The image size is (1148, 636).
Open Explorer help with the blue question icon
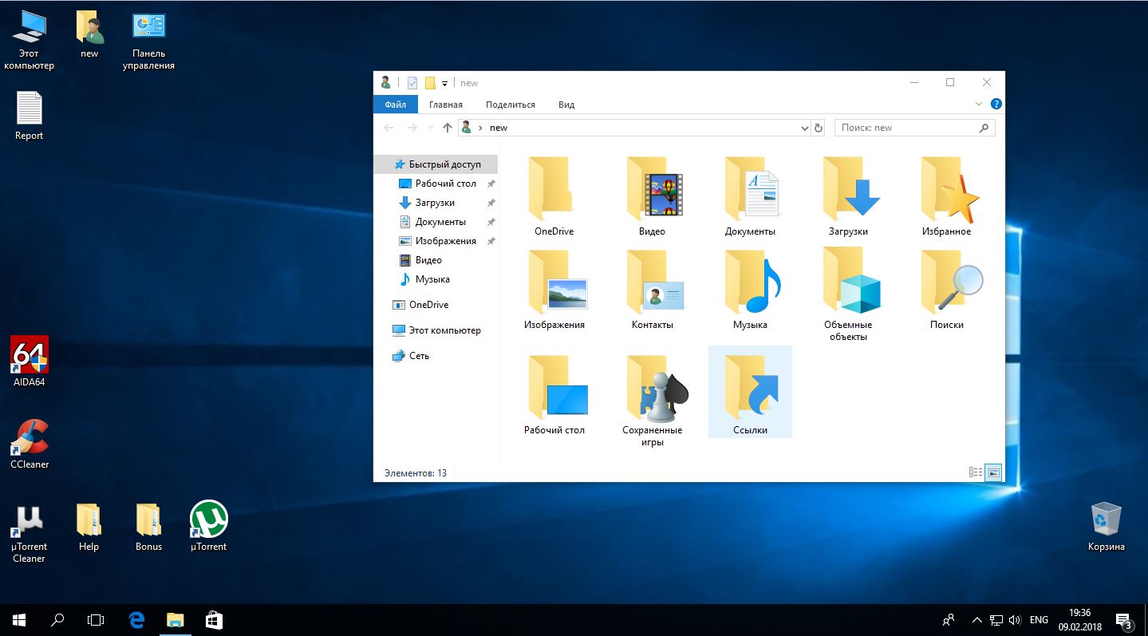point(996,105)
